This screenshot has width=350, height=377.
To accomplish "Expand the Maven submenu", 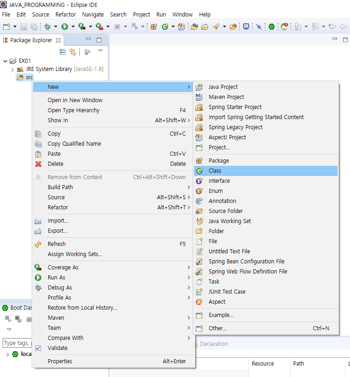I will tap(113, 318).
